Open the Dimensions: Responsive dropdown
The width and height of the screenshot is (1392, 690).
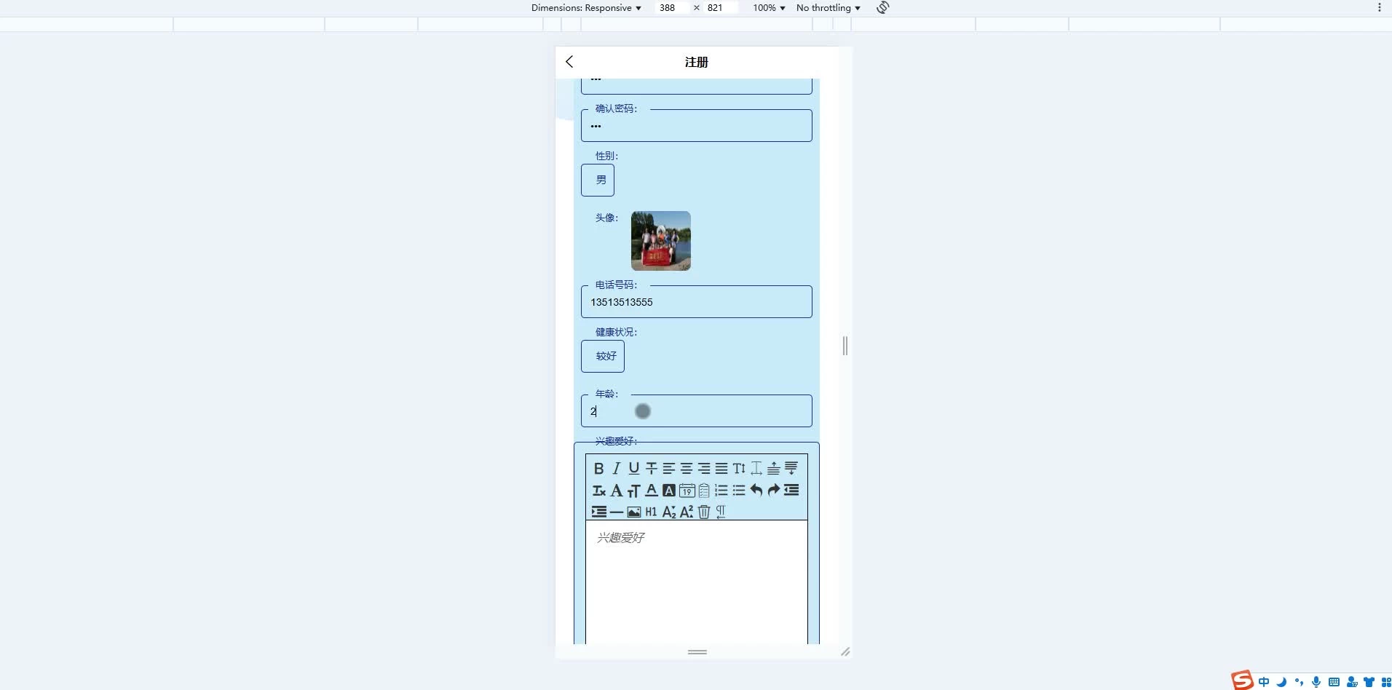click(586, 7)
